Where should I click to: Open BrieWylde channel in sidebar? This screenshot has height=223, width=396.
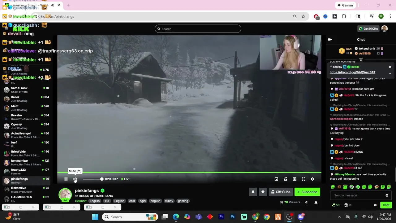click(x=26, y=153)
